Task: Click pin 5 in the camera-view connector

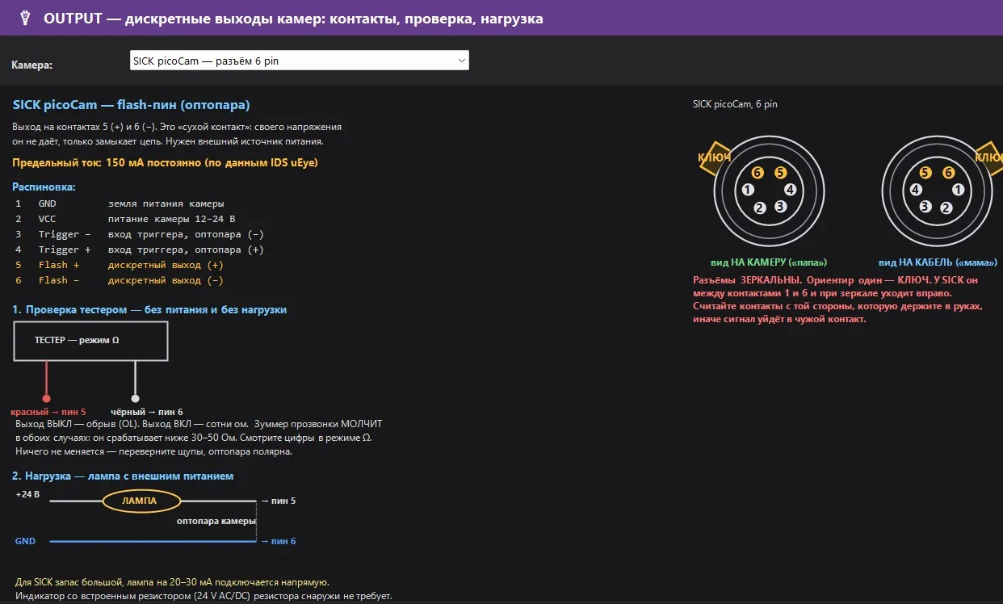Action: (780, 173)
